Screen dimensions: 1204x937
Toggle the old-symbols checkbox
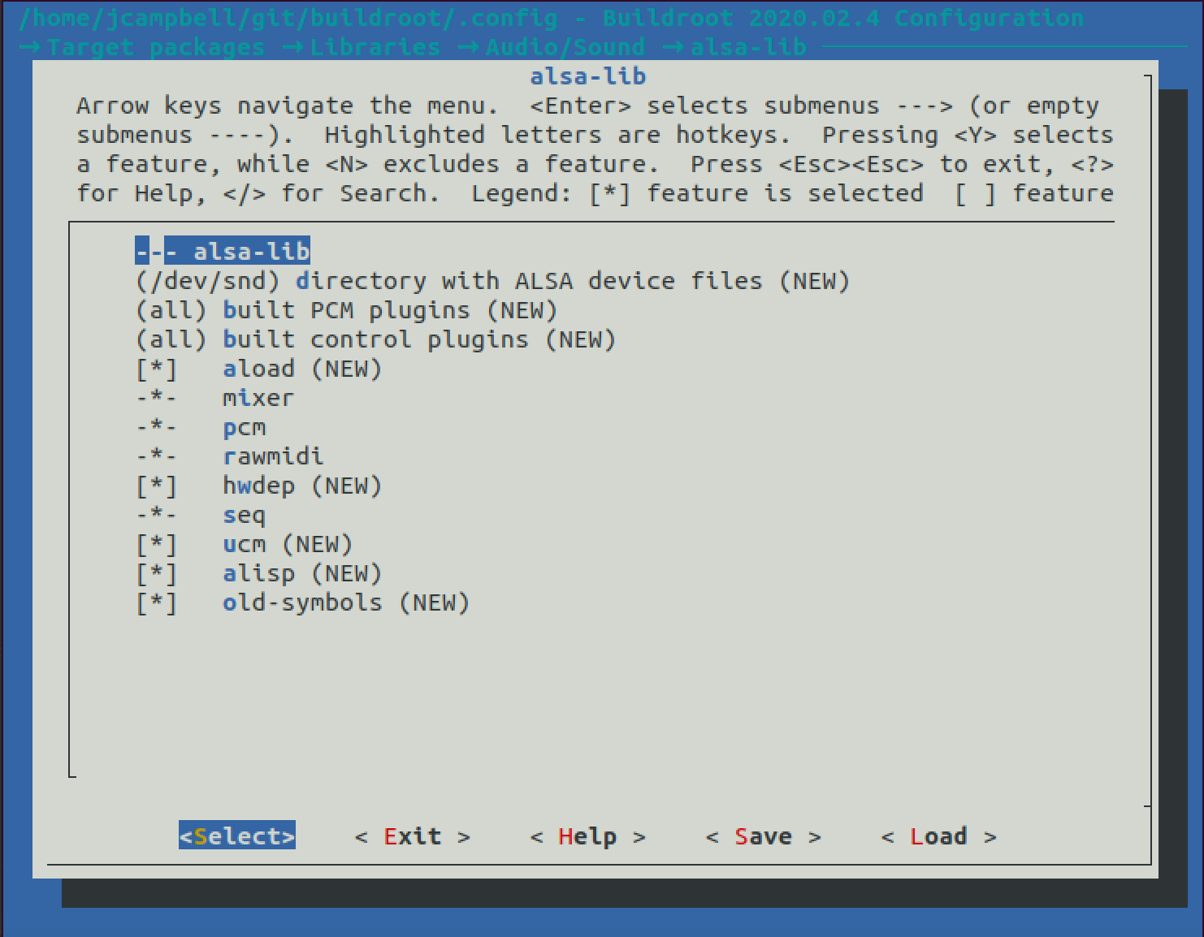[x=157, y=602]
